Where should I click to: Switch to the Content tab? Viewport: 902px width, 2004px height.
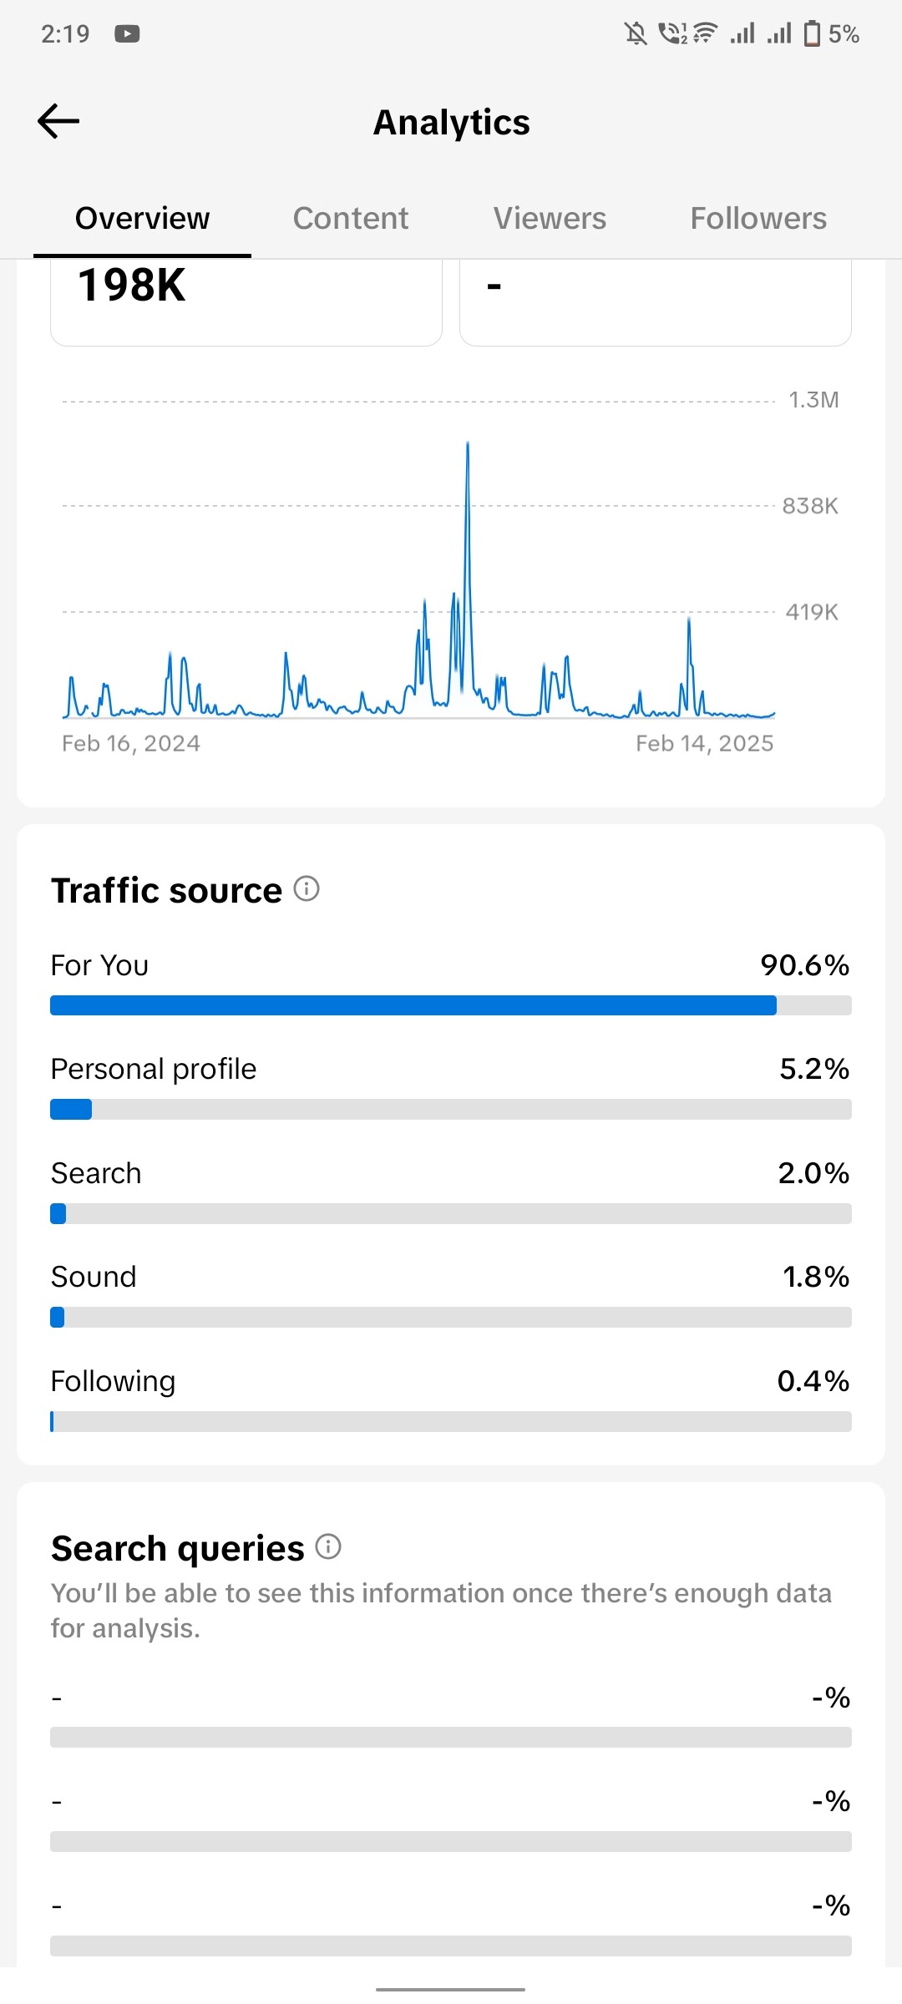tap(350, 219)
